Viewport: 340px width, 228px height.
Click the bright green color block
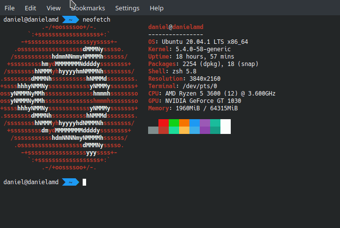174,123
